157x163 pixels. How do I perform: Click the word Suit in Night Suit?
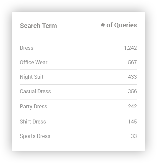coord(39,77)
